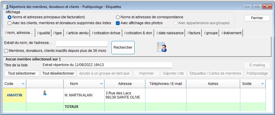This screenshot has width=275, height=115.
Task: Switch to the / article vendu tab
Action: point(77,33)
